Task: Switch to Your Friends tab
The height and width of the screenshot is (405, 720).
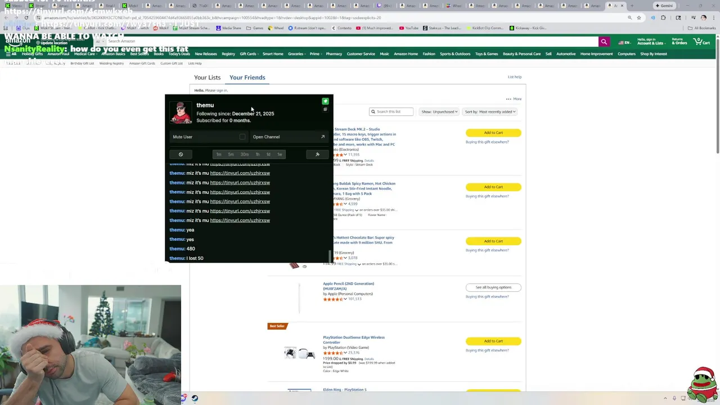Action: pos(247,78)
